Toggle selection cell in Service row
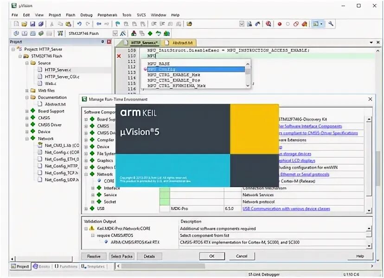 (165, 195)
